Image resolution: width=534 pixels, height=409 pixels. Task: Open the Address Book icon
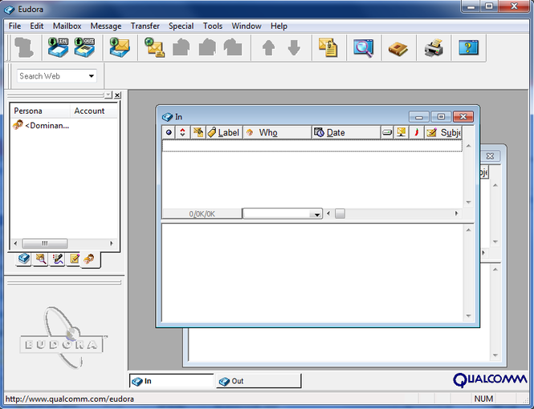coord(398,48)
